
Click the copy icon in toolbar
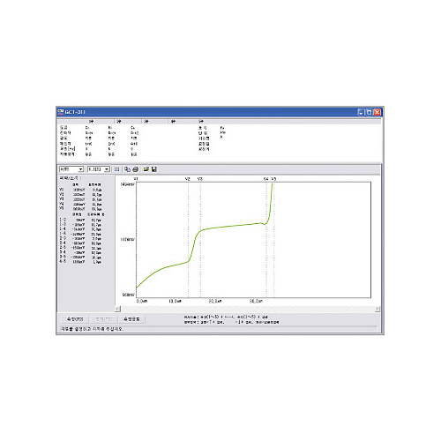pyautogui.click(x=127, y=169)
